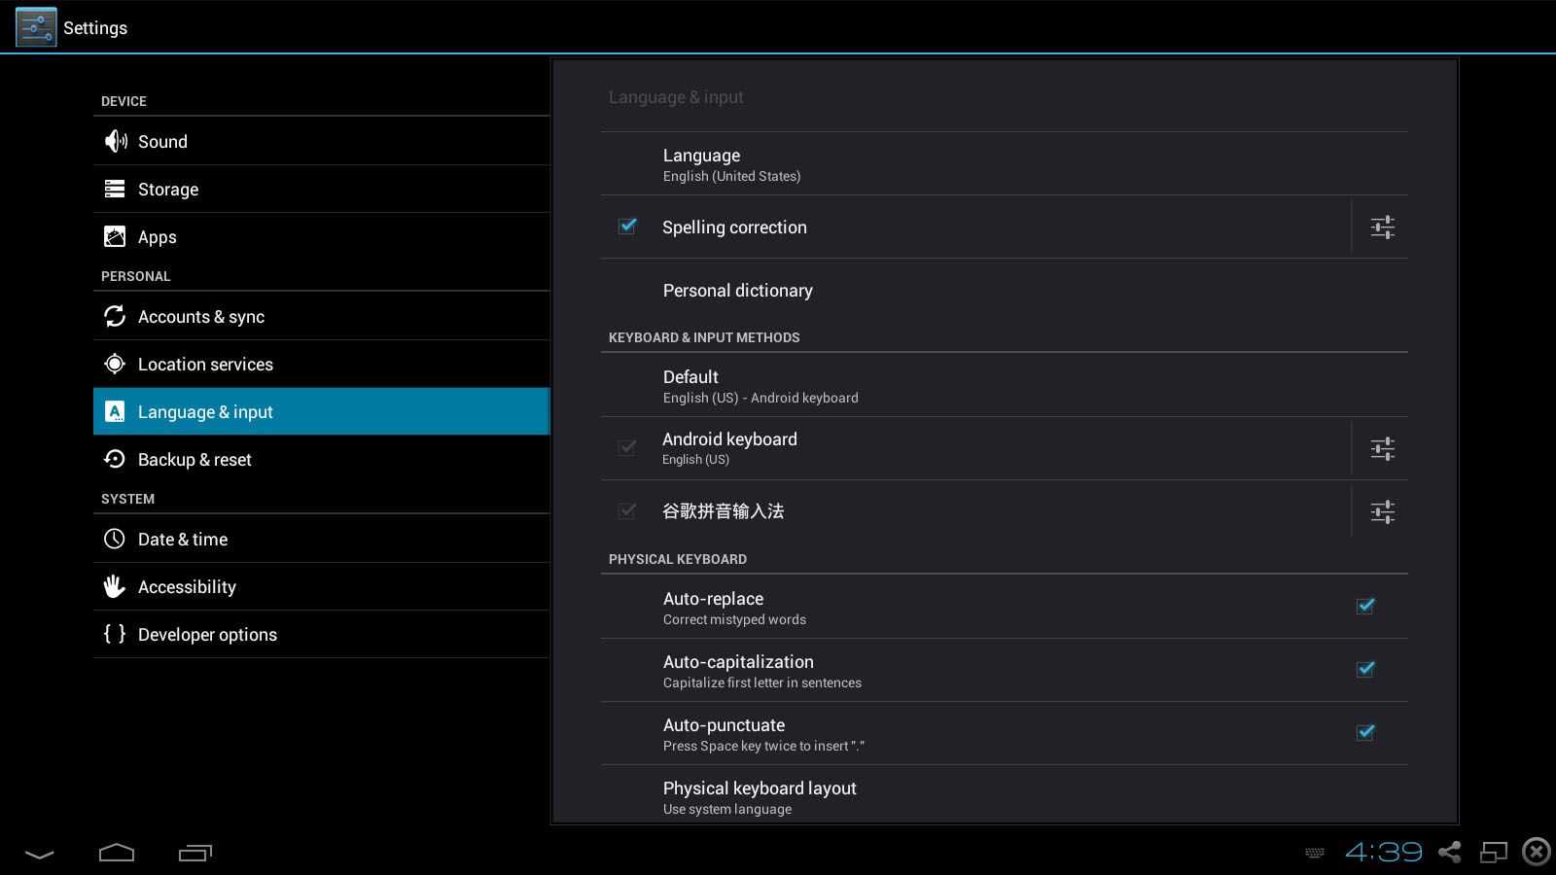Open Accessibility settings
Image resolution: width=1556 pixels, height=875 pixels.
click(322, 586)
